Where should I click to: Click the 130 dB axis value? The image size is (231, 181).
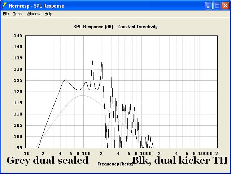point(18,69)
